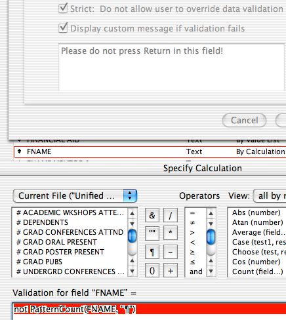Insert the ampersand concatenation operator
Viewport: 286px width, 320px height.
coord(152,215)
